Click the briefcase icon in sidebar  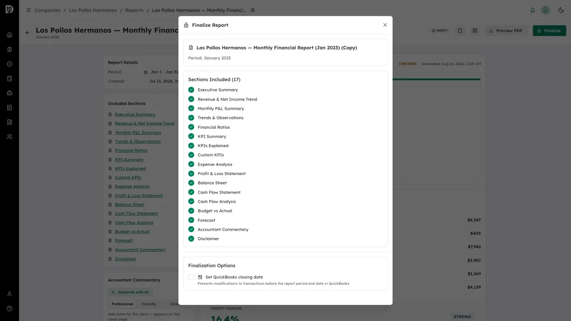coord(9,93)
